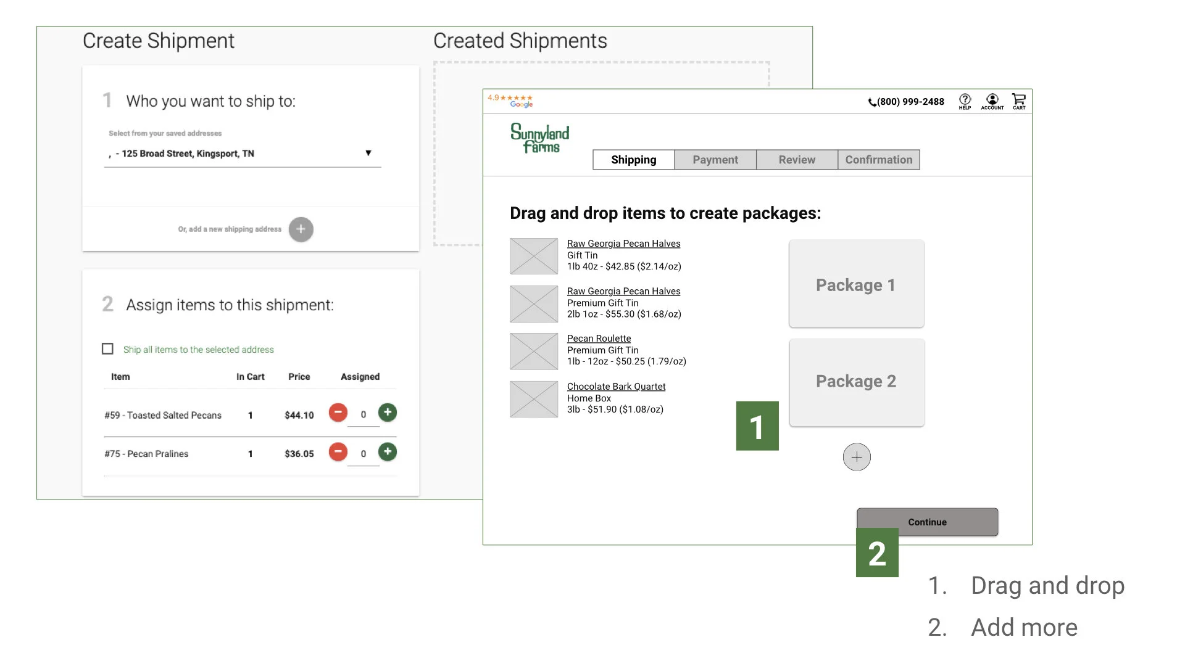Open the shopping Cart icon

pyautogui.click(x=1018, y=101)
